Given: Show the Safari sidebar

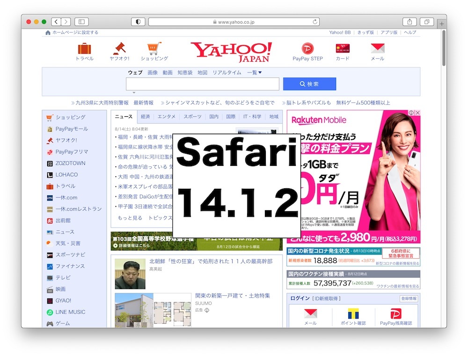Looking at the screenshot, I should point(81,22).
